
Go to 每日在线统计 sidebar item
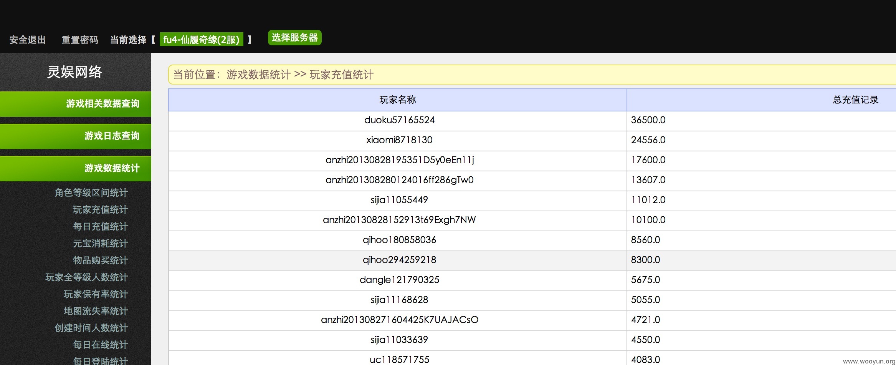100,345
